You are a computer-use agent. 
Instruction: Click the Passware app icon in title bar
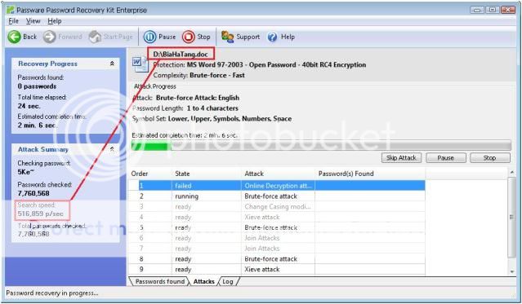(x=11, y=10)
